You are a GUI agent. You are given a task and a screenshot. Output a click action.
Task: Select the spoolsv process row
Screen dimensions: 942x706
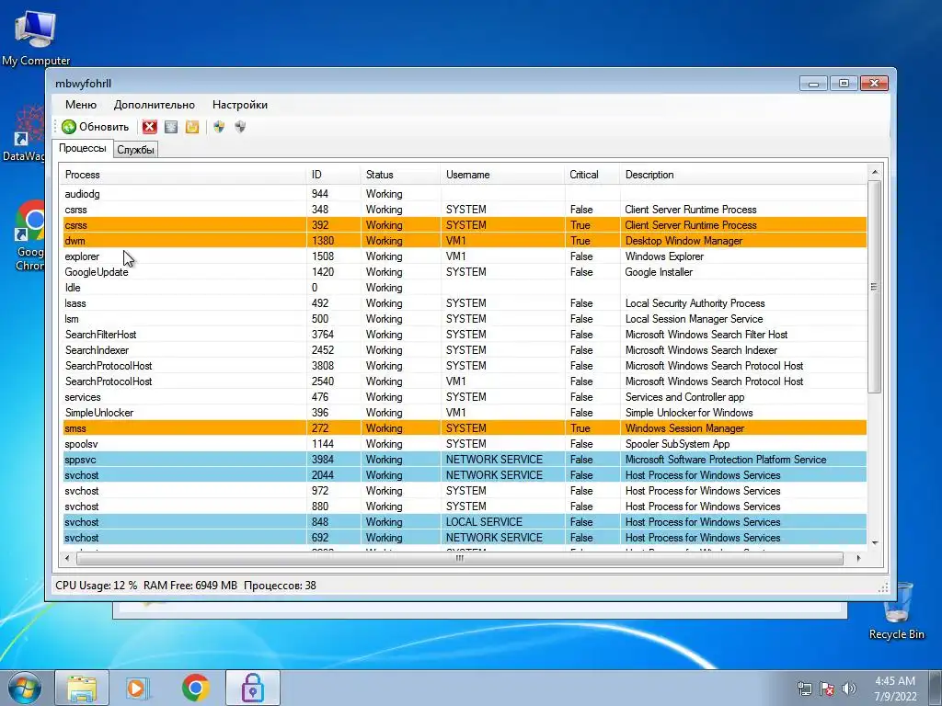[x=465, y=444]
